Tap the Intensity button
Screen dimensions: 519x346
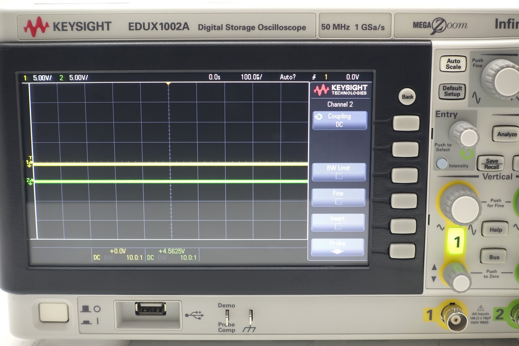coord(442,163)
